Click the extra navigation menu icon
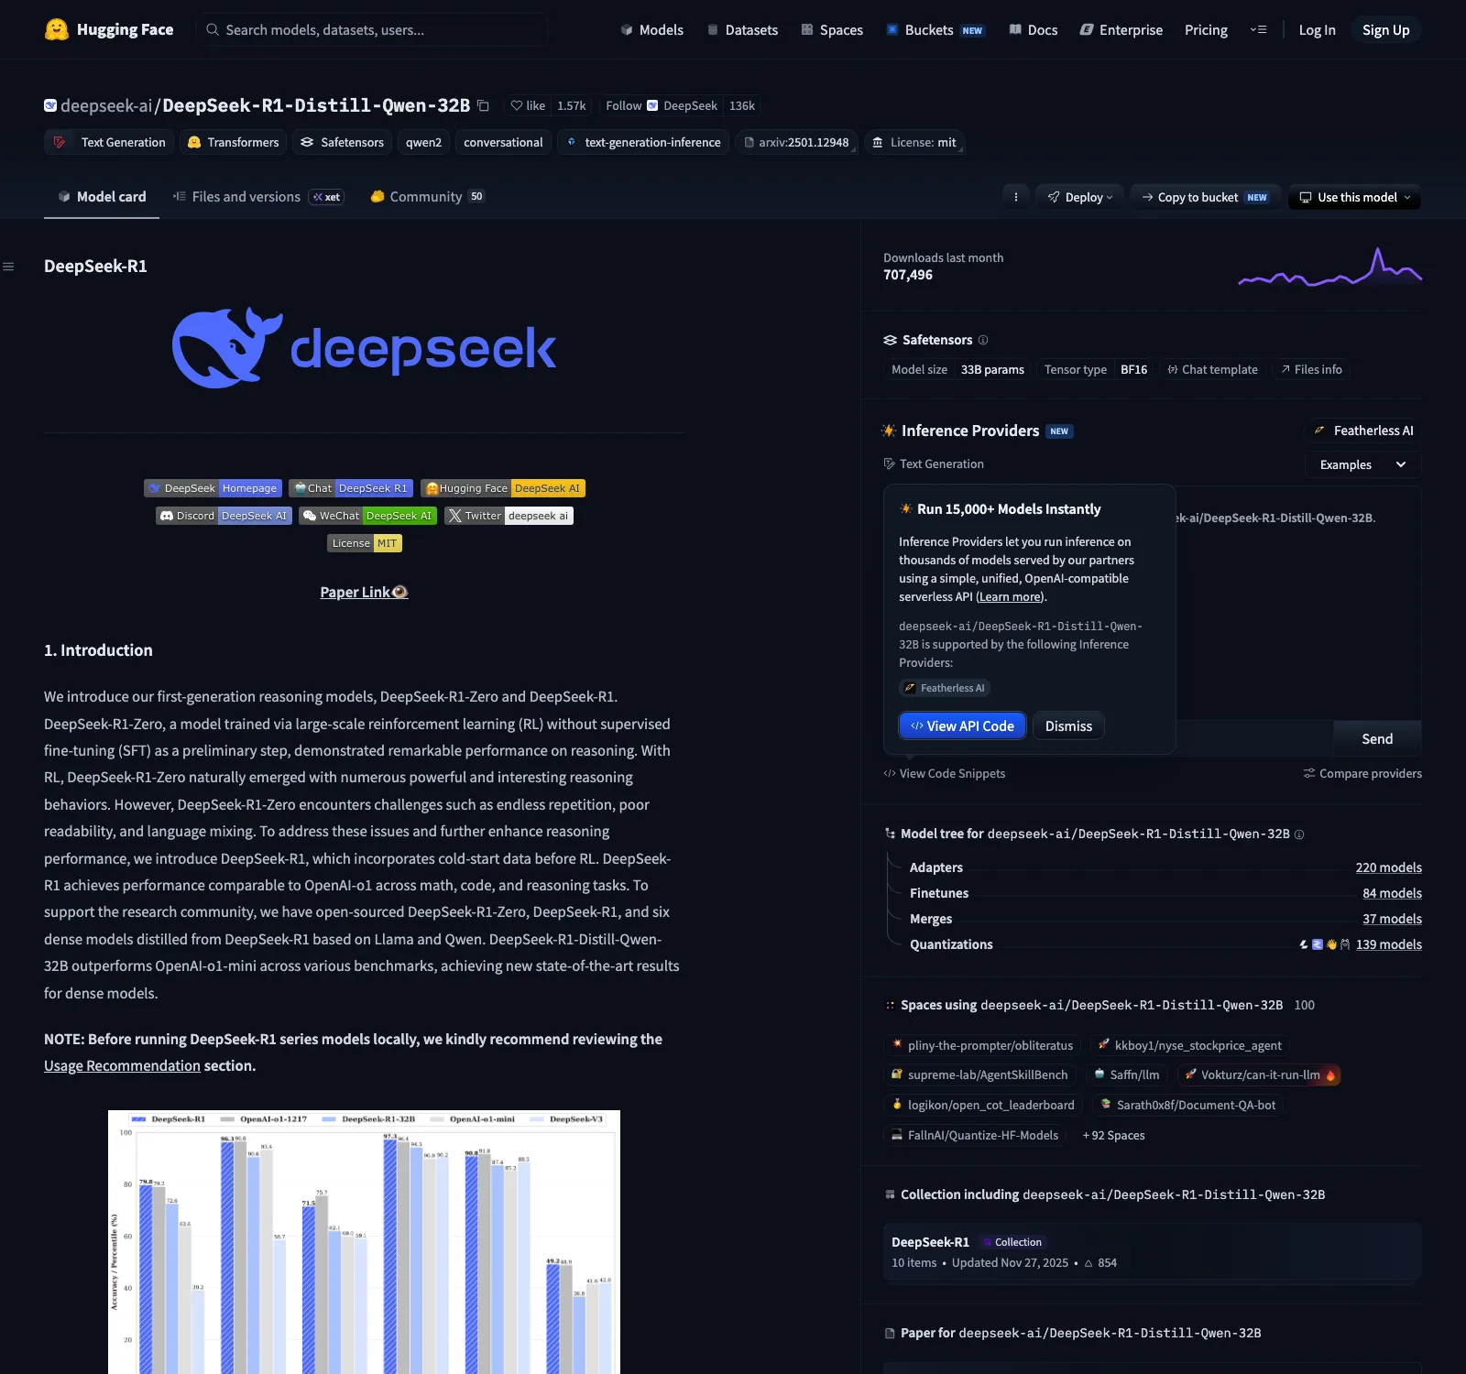 (x=1258, y=29)
